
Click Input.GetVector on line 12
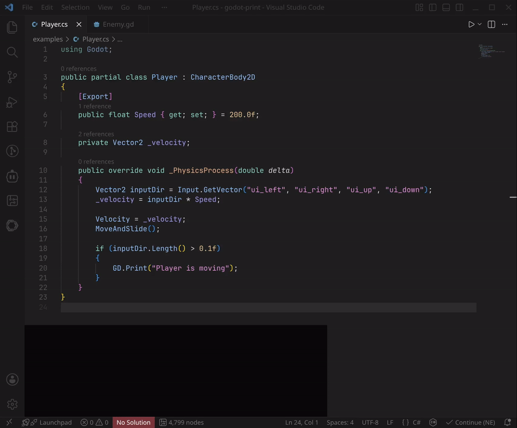click(x=209, y=190)
